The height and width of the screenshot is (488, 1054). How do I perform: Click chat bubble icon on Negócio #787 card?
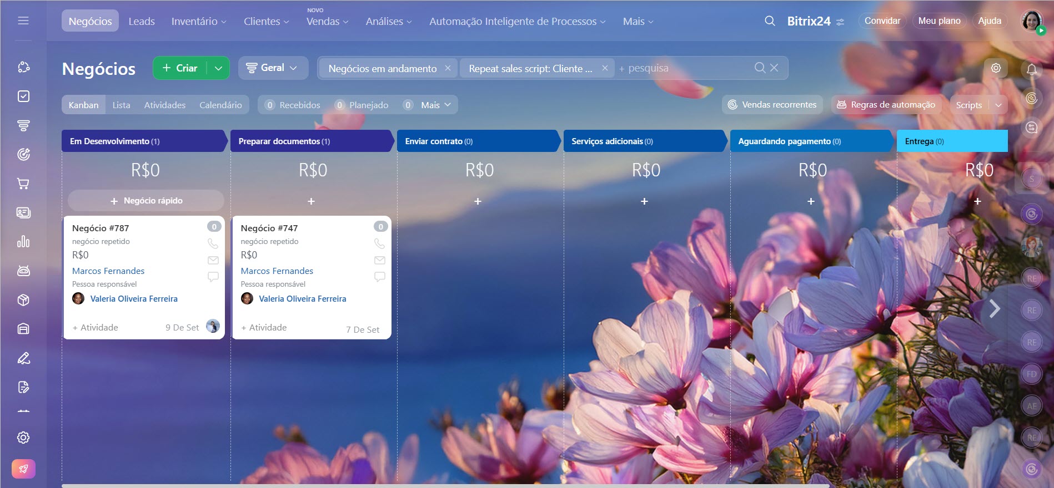213,276
